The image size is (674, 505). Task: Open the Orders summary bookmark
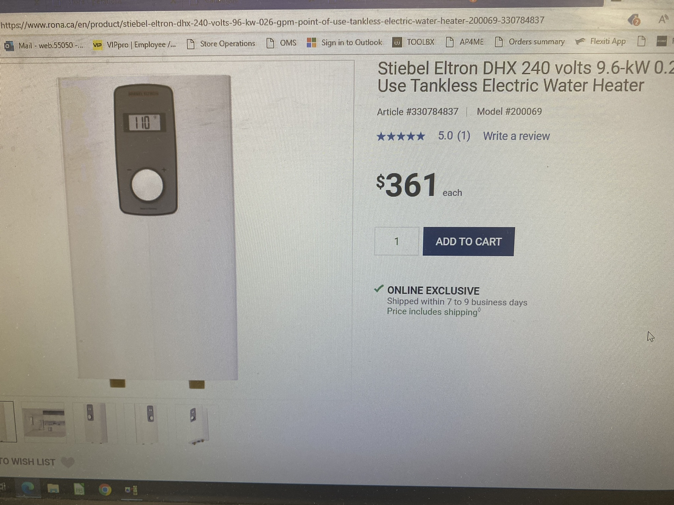click(x=530, y=42)
